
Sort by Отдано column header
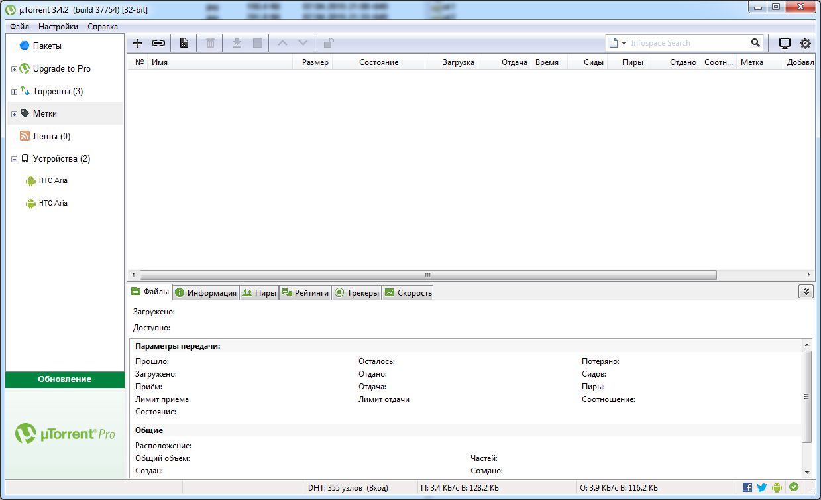click(x=673, y=62)
